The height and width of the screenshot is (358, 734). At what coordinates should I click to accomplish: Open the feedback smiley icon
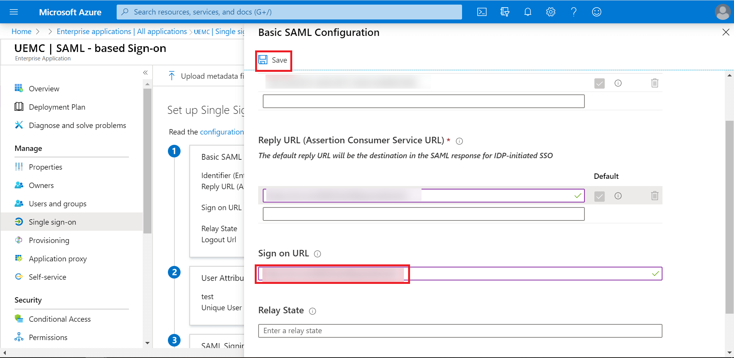tap(597, 12)
